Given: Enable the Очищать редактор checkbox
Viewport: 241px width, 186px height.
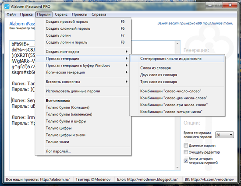Looking at the screenshot, I should [186, 152].
